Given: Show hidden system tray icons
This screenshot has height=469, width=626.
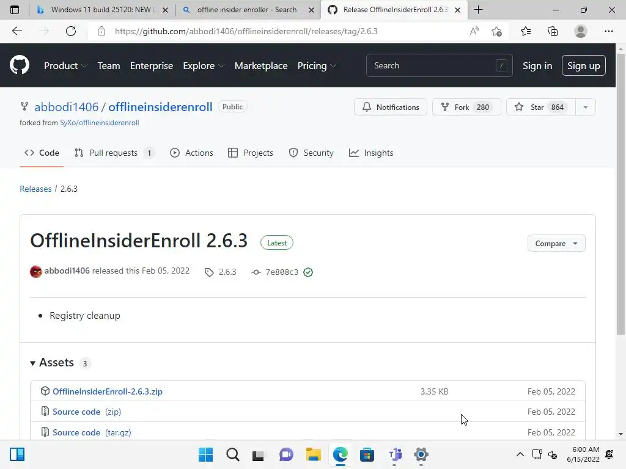Looking at the screenshot, I should (520, 454).
